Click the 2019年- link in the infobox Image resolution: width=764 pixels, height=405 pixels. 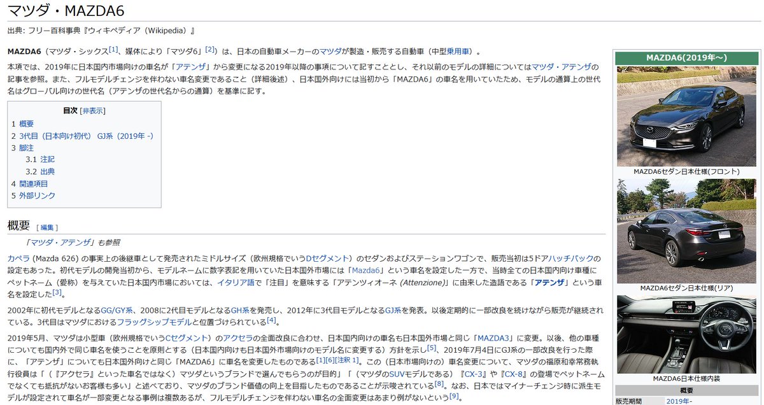(679, 401)
